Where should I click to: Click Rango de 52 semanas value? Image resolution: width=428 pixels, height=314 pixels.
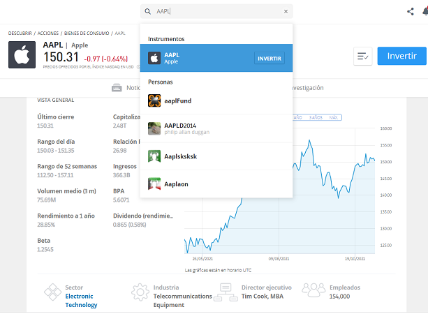pos(55,175)
